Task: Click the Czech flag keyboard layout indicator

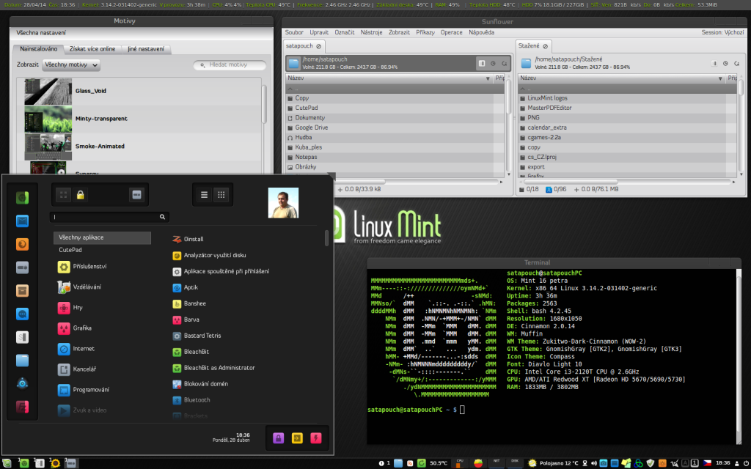Action: (707, 463)
